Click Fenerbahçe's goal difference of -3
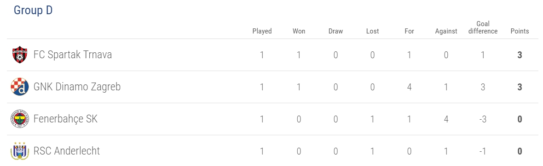The width and height of the screenshot is (543, 166). 483,119
